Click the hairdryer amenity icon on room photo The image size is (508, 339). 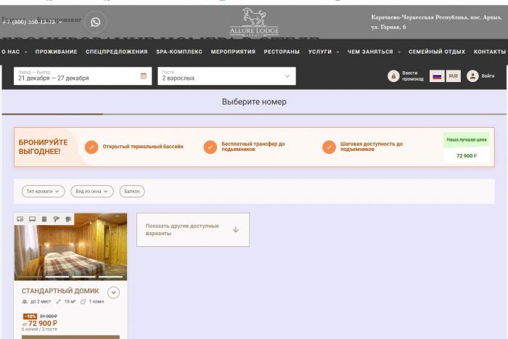pyautogui.click(x=56, y=218)
